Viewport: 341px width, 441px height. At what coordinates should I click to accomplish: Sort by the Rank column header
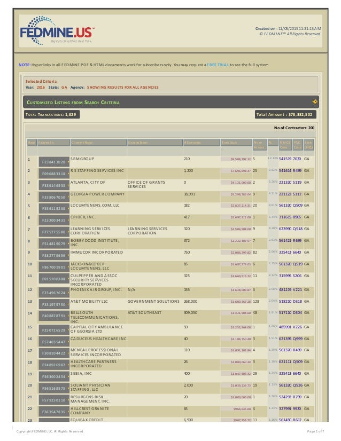32,143
